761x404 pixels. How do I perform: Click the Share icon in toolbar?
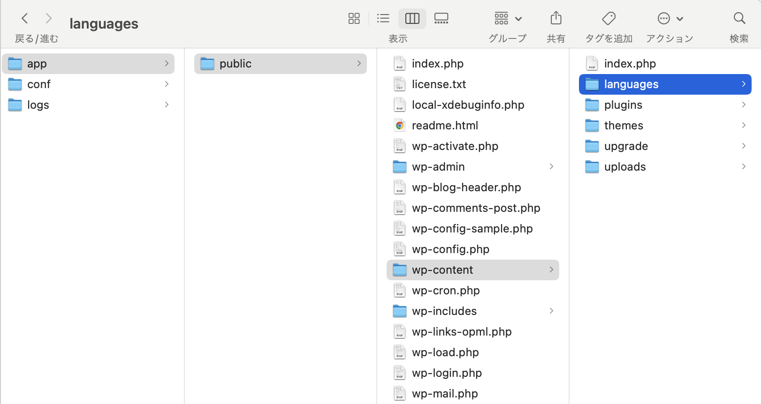[556, 19]
